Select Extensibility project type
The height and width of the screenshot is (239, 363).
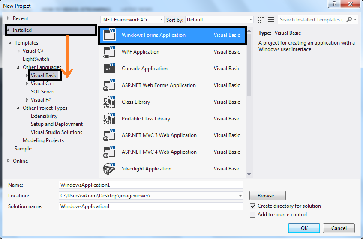pyautogui.click(x=44, y=116)
